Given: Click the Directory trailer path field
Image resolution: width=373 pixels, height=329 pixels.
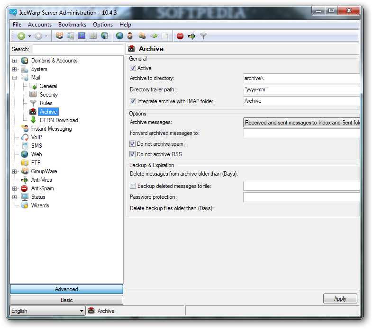Looking at the screenshot, I should pyautogui.click(x=301, y=90).
